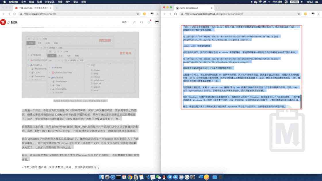Viewport: 322px width, 181px height.
Task: Open new tab in Paste to Markdown window
Action: [x=218, y=8]
